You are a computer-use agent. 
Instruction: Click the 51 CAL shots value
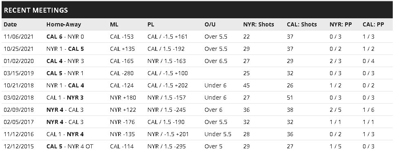[x=290, y=98]
